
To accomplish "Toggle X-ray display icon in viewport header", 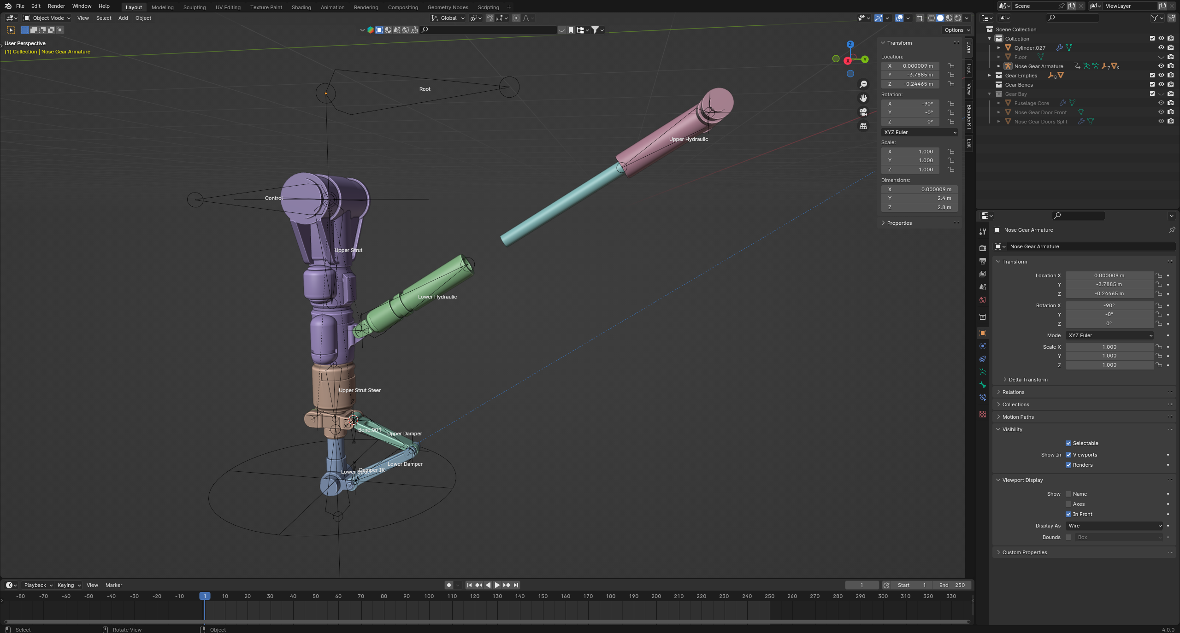I will point(920,18).
